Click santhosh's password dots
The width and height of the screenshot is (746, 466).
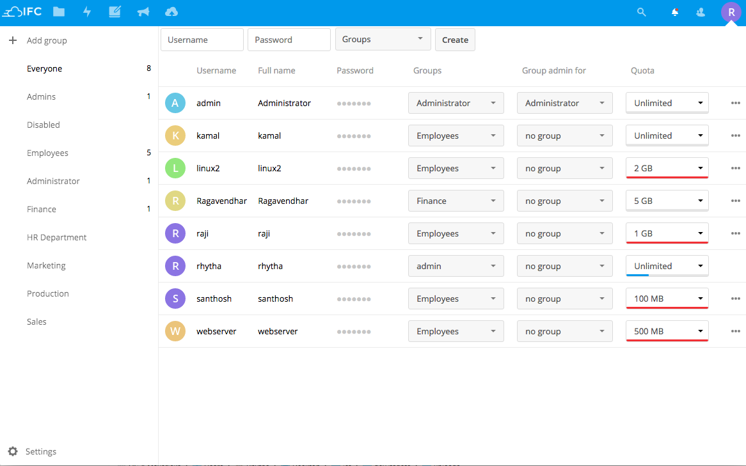point(354,299)
